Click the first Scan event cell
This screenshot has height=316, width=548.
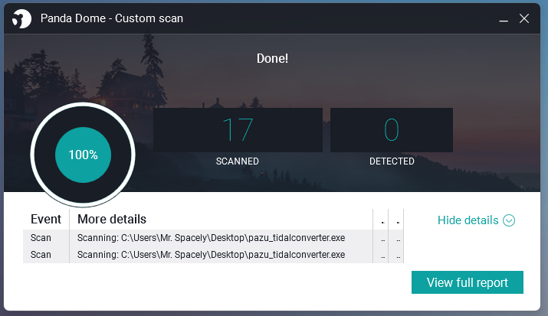click(41, 238)
